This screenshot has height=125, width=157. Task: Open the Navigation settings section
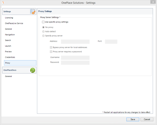[x=10, y=35]
